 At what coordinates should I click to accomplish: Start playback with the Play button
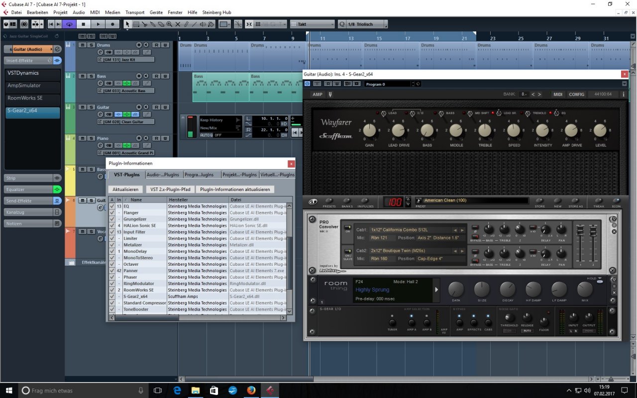coord(98,24)
